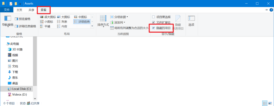Open the 分组依据 group by dropdown
Viewport: 274px width, 106px height.
[119, 17]
